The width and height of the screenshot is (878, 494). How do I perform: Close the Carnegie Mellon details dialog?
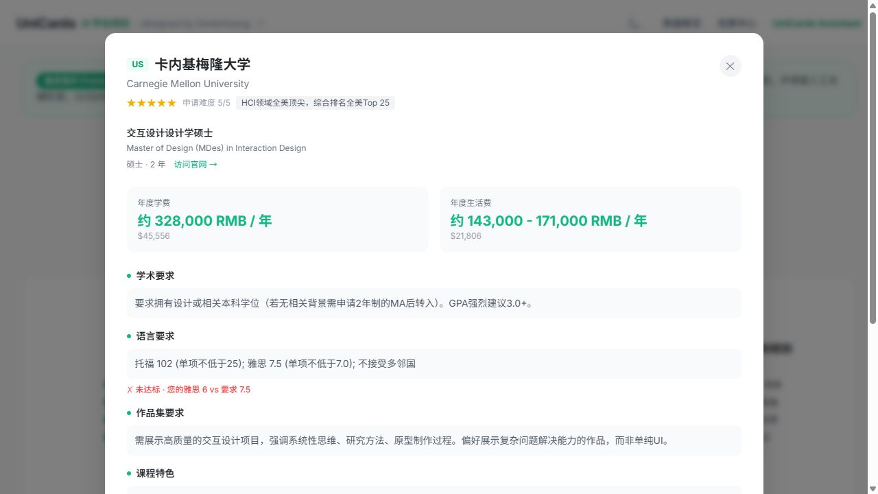[730, 66]
